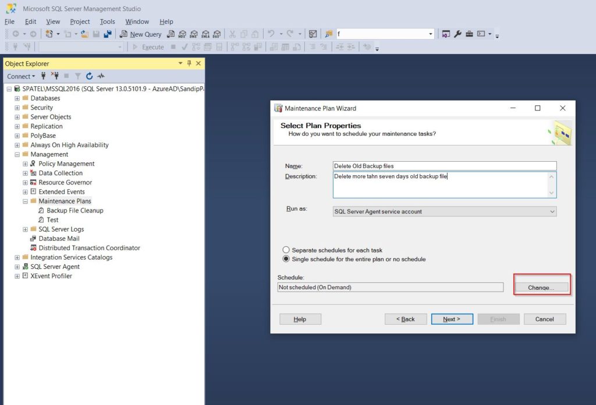Expand the SQL Server Agent node
The height and width of the screenshot is (405, 596).
pyautogui.click(x=17, y=267)
